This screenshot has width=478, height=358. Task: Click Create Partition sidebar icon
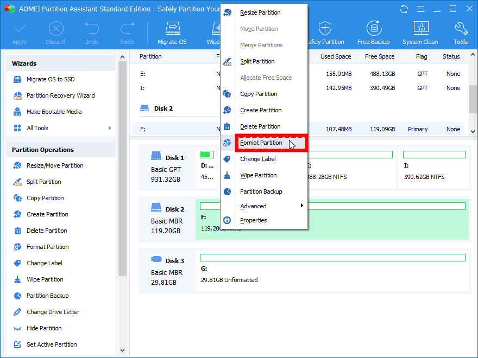[17, 214]
